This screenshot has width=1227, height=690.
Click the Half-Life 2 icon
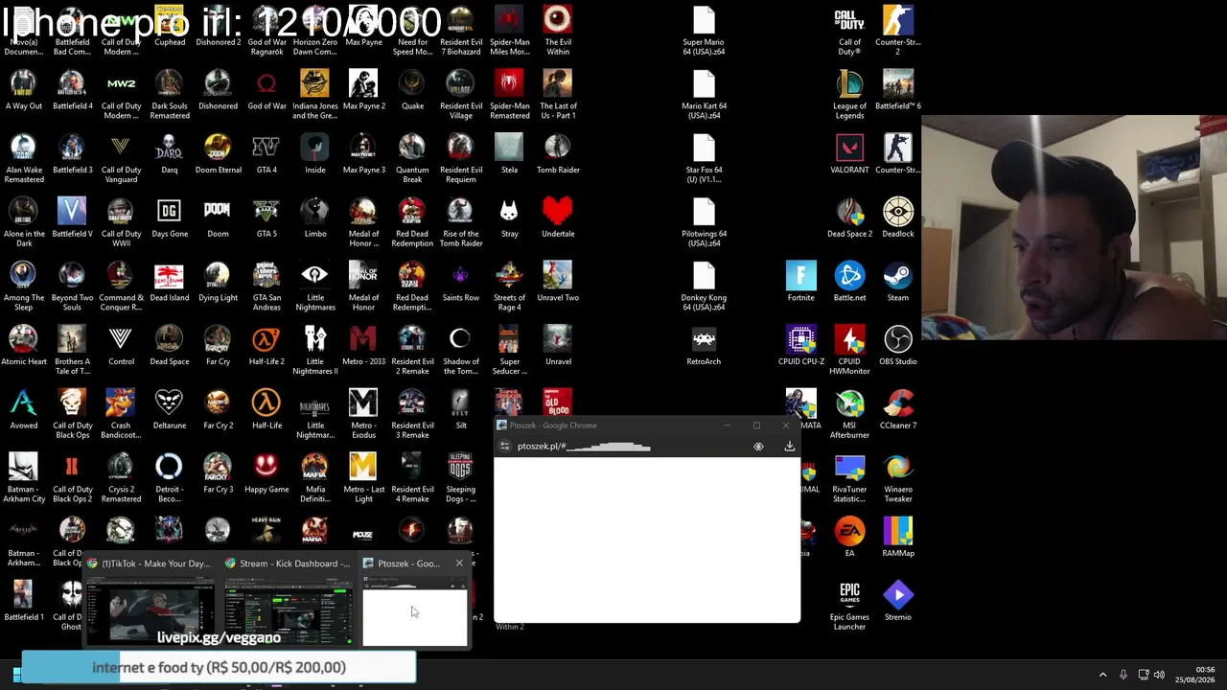(x=266, y=345)
